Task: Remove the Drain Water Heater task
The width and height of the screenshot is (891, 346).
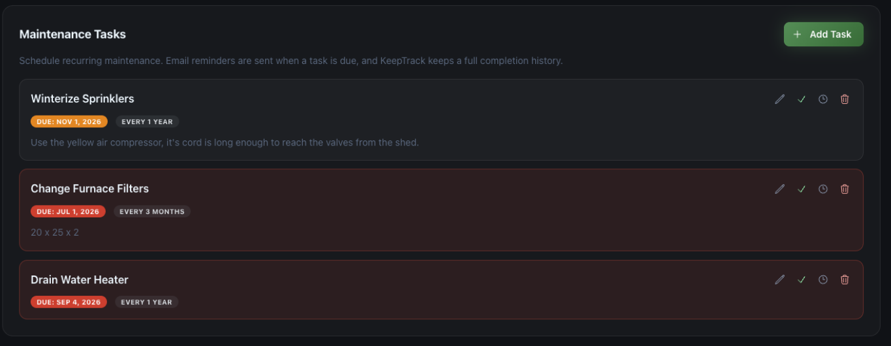Action: pos(845,279)
